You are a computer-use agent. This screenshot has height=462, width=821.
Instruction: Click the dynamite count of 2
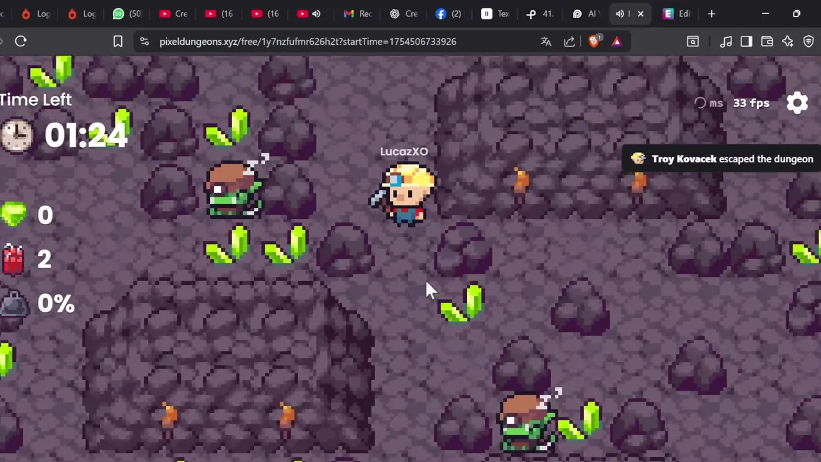[x=44, y=259]
